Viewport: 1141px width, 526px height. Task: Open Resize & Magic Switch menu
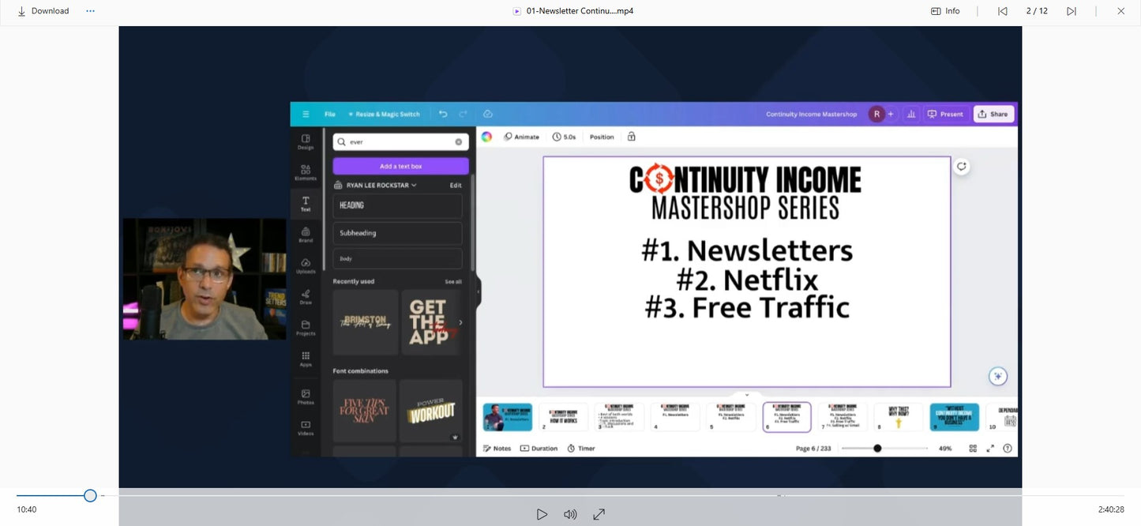[385, 115]
